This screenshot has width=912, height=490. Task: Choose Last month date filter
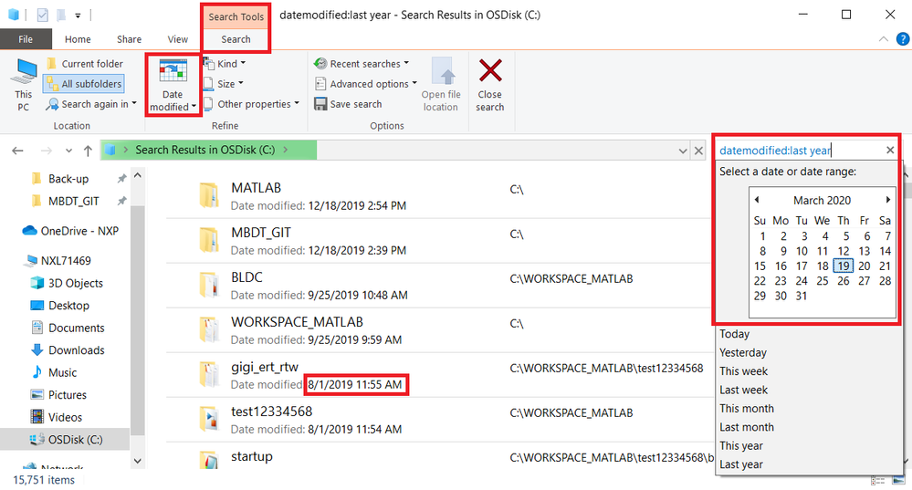(x=746, y=427)
